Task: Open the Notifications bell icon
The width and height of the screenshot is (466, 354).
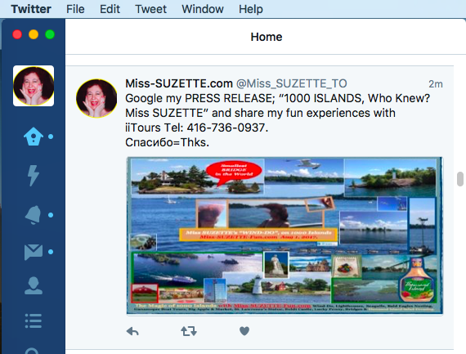Action: point(34,214)
